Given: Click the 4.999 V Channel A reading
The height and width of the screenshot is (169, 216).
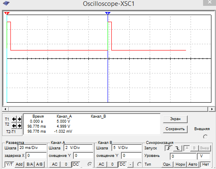Looking at the screenshot, I should [63, 126].
